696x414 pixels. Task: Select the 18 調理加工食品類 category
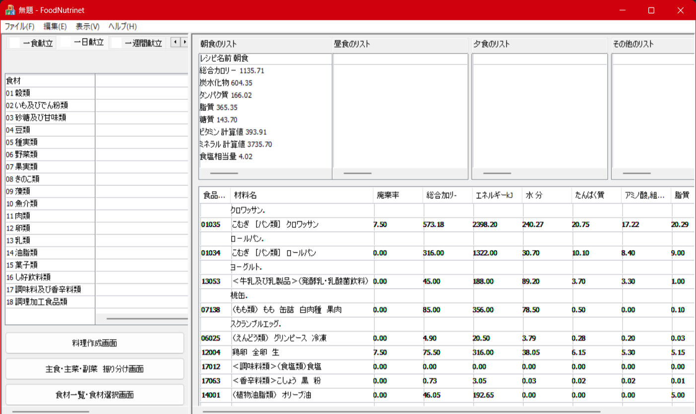[50, 302]
